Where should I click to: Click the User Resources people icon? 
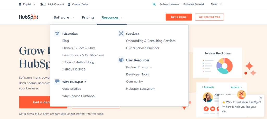121,60
